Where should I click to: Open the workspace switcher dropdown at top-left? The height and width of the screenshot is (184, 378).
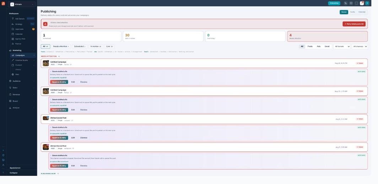click(x=22, y=4)
